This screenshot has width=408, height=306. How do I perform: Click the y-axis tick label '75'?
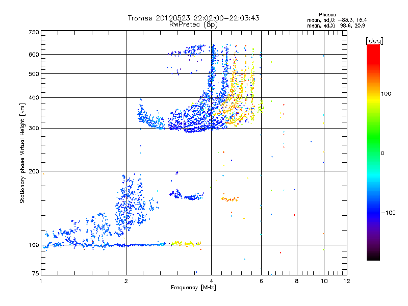(36, 273)
